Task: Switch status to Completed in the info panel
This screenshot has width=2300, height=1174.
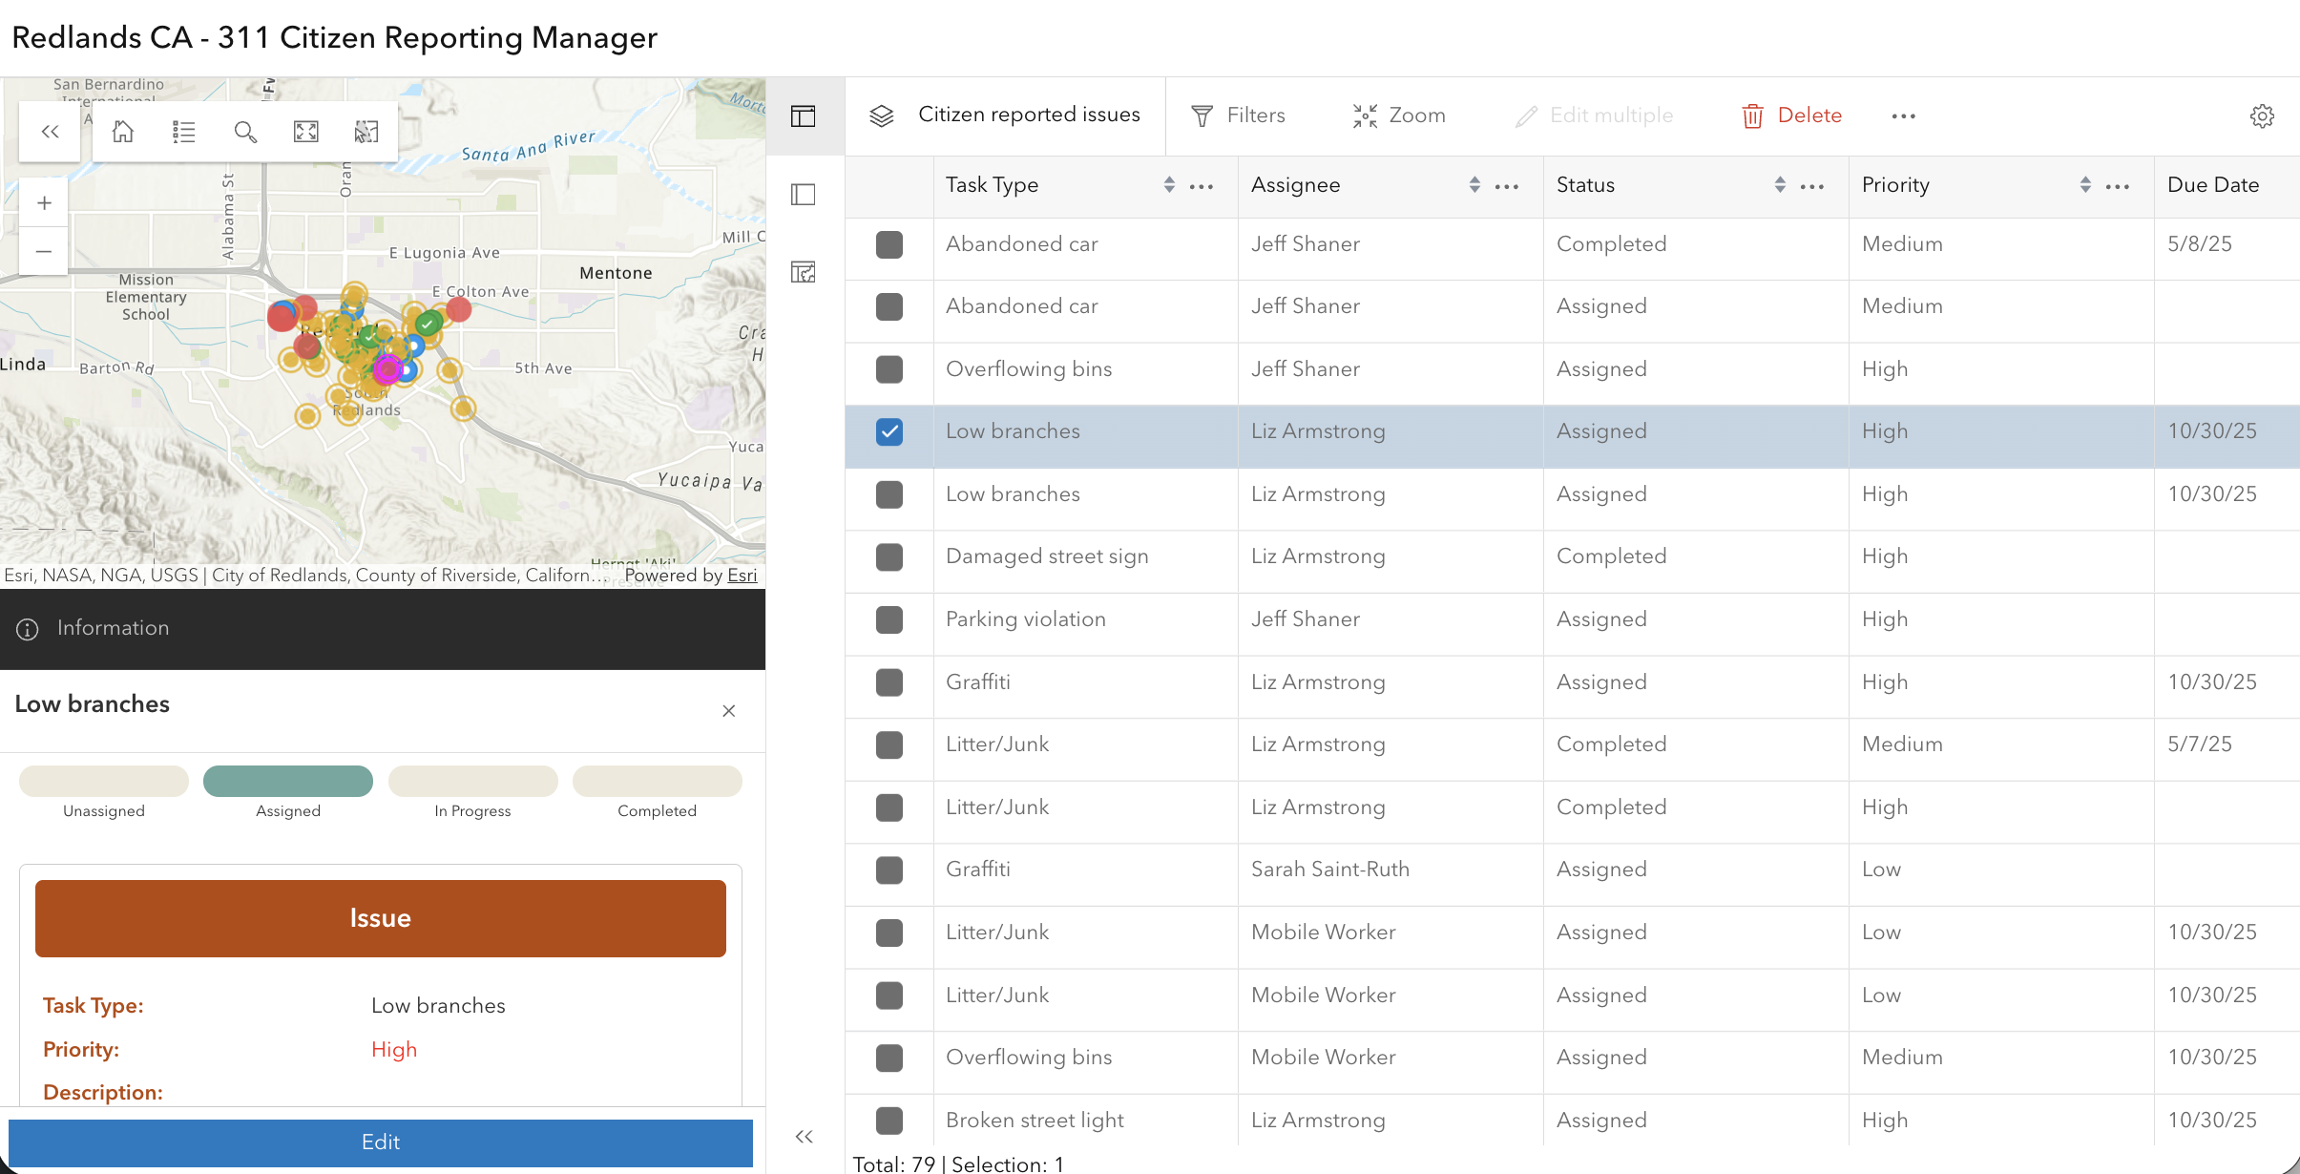Action: [x=657, y=781]
